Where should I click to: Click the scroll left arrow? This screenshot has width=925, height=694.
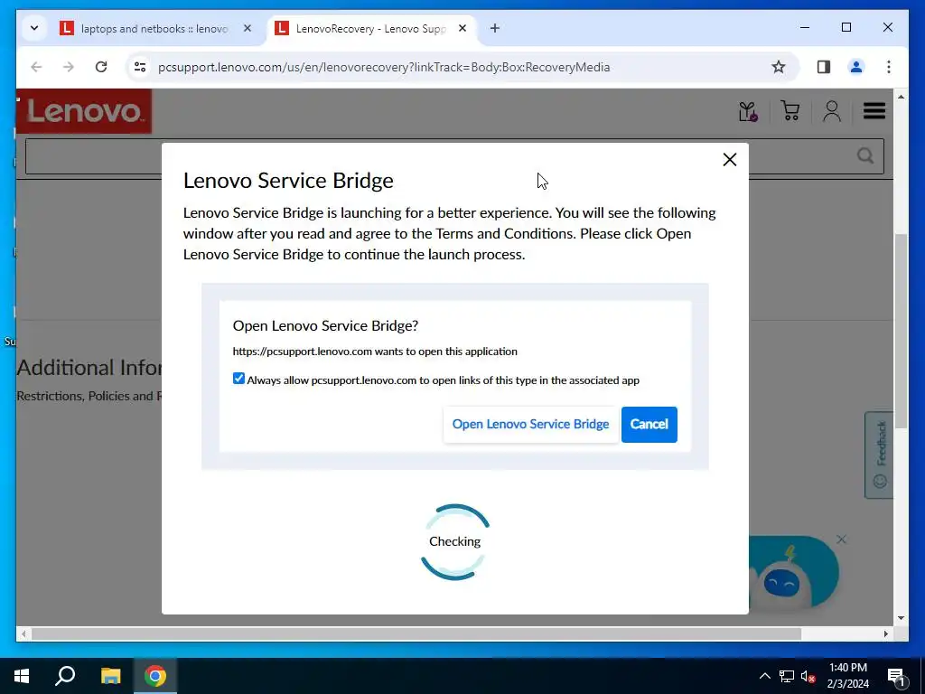[23, 633]
